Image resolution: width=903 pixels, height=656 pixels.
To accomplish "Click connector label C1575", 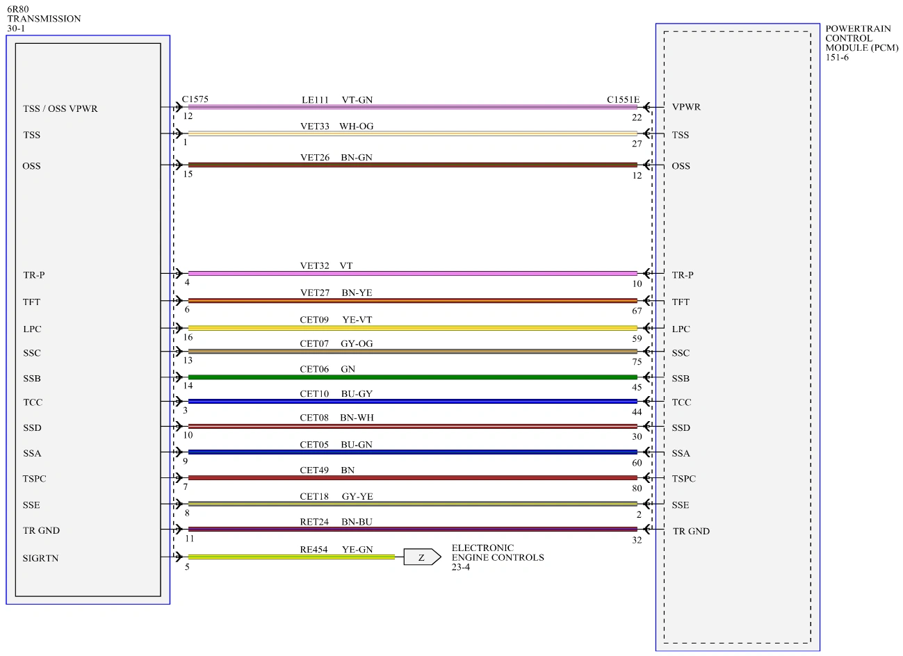I will pos(195,99).
